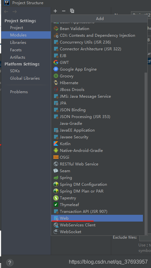
Task: Click the Exclude files input field
Action: [145, 238]
